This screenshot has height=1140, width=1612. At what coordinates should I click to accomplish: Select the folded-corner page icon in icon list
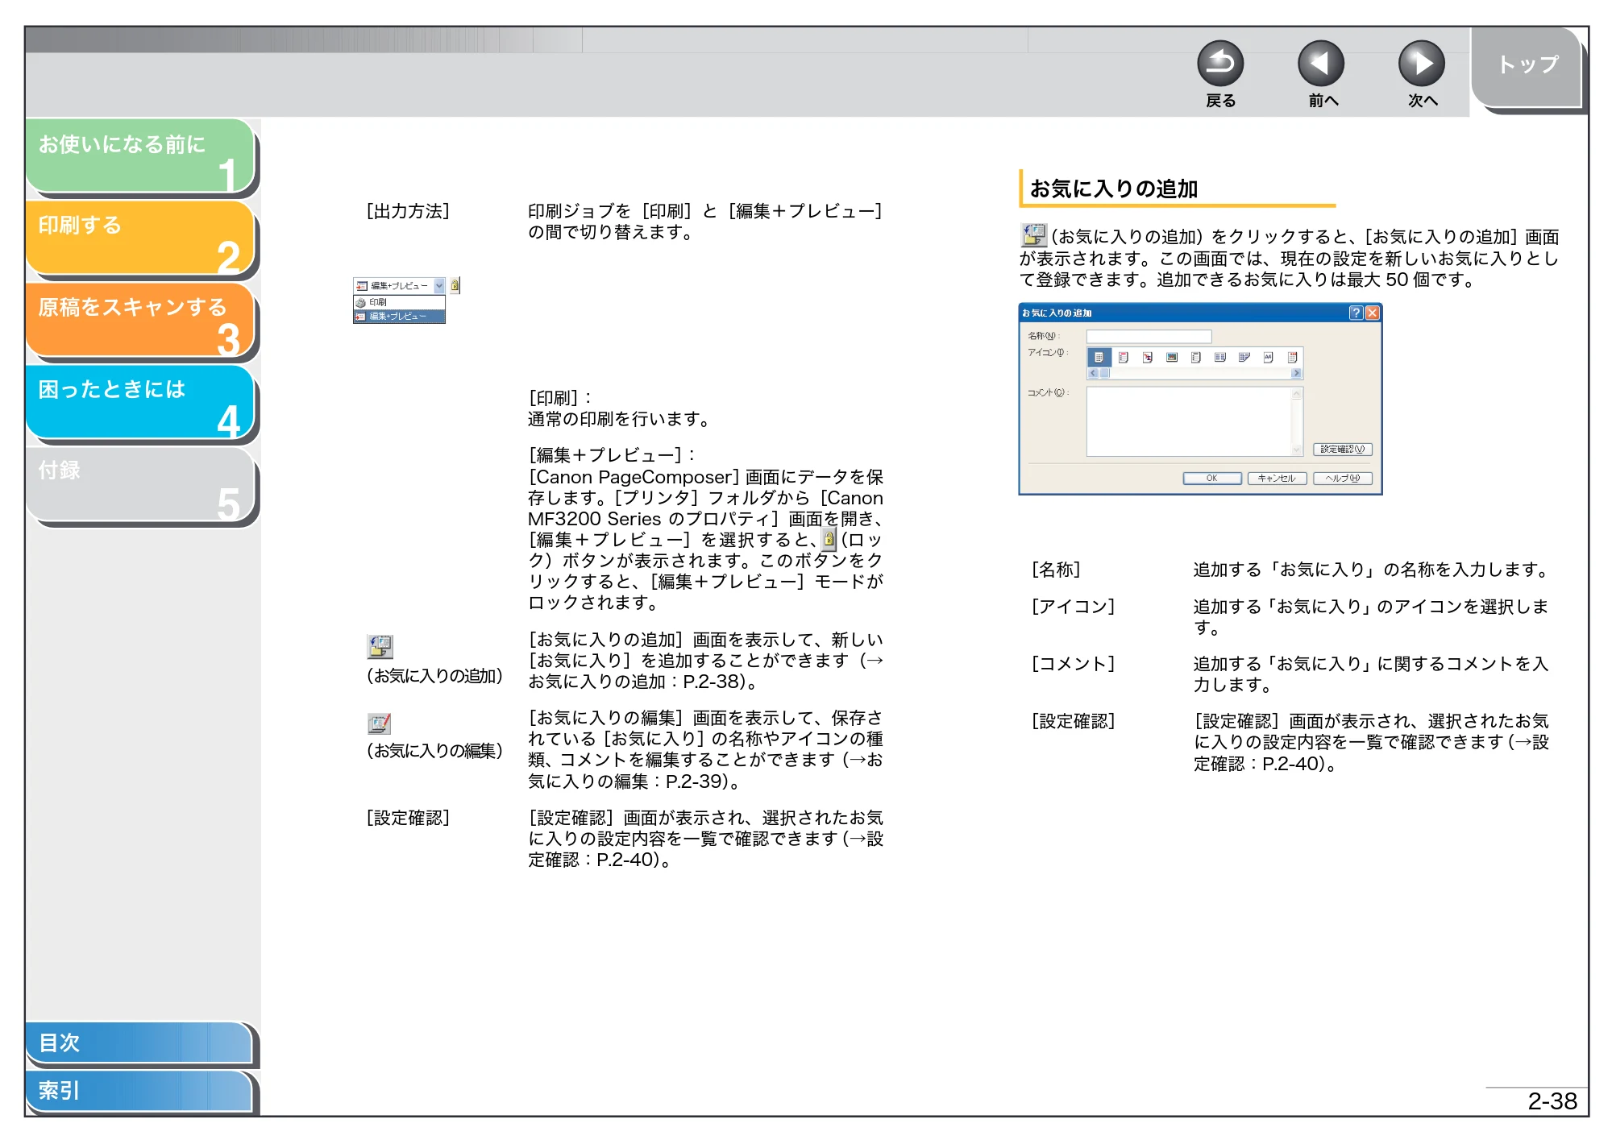pos(1244,357)
